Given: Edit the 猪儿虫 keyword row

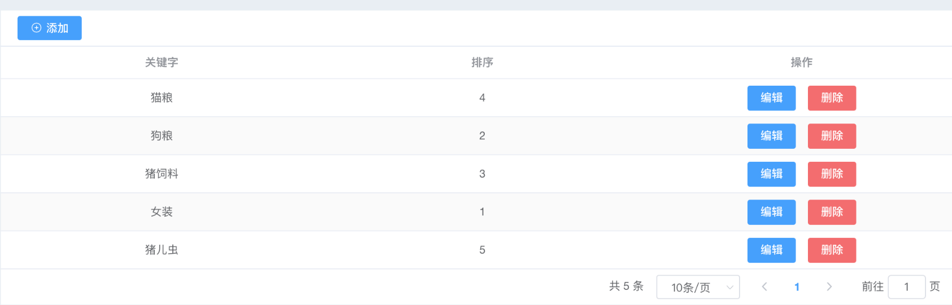Looking at the screenshot, I should [771, 250].
